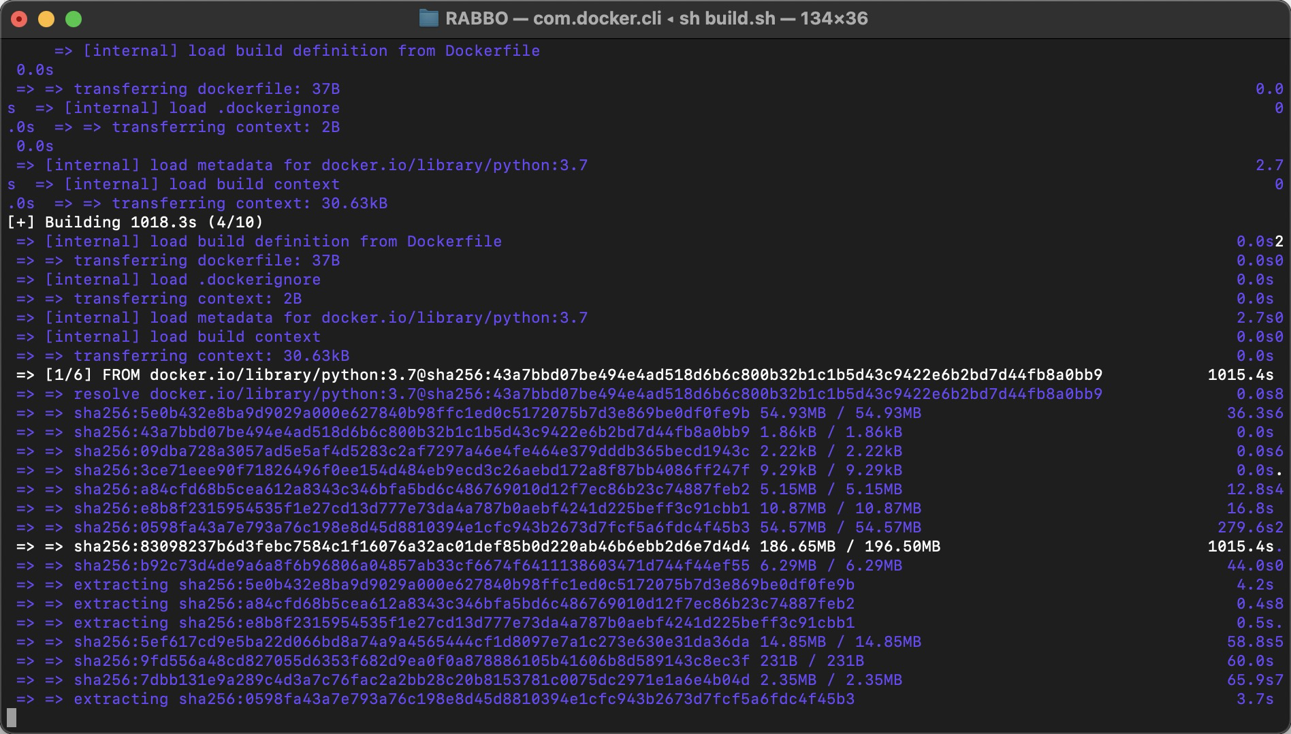Click the RABBO folder proxy icon in title bar
The width and height of the screenshot is (1291, 734).
coord(428,18)
